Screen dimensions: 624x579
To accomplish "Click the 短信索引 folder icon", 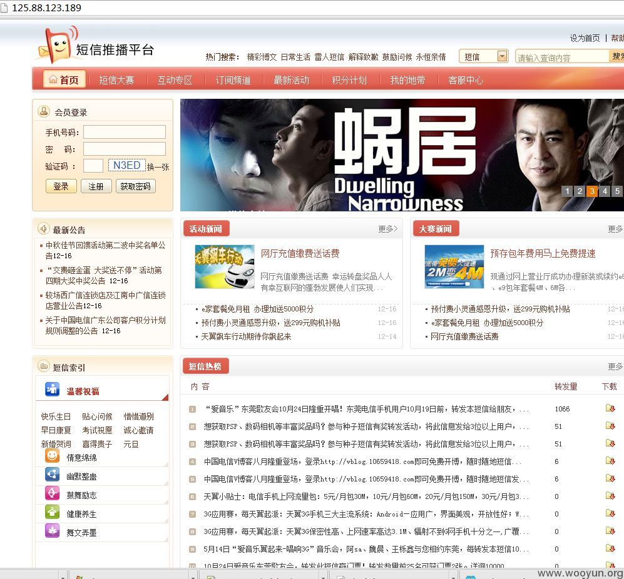I will click(x=43, y=366).
